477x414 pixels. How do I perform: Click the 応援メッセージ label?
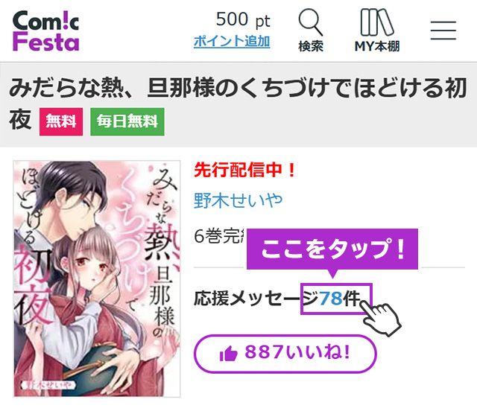click(x=256, y=299)
